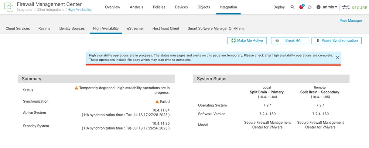Image resolution: width=369 pixels, height=148 pixels.
Task: Click Standby System address 10.4.11.85
Action: tap(161, 123)
